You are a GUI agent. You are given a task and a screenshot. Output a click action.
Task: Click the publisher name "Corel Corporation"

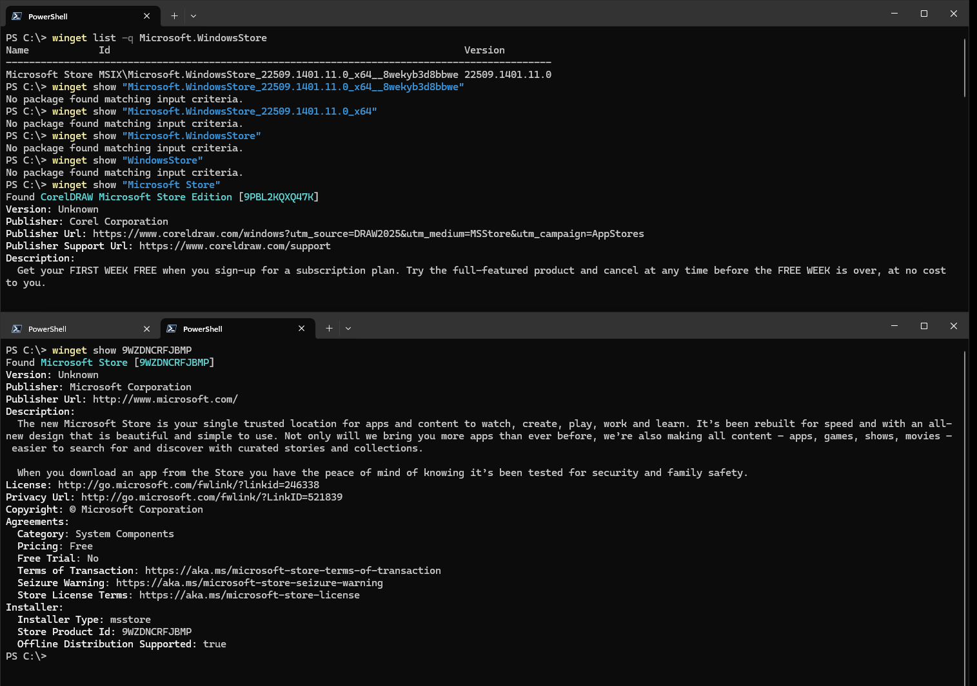[x=119, y=222]
